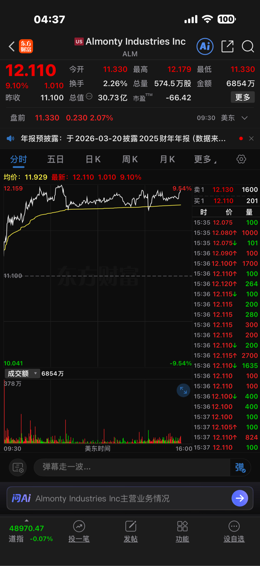Tap the price chart line area

[97, 276]
